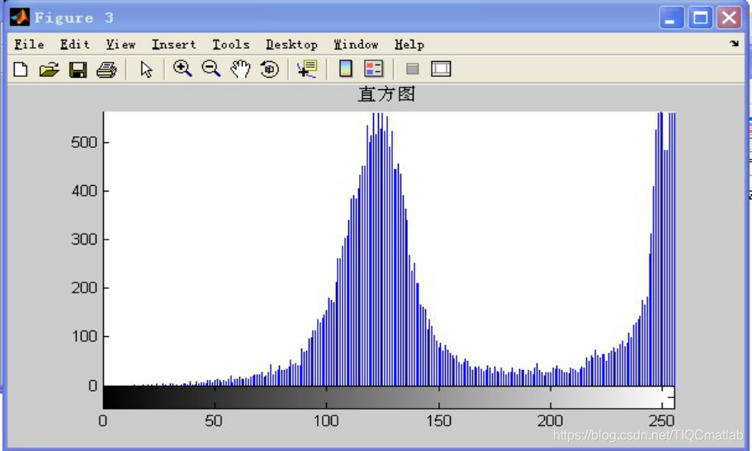Open the Desktop menu
752x451 pixels.
coord(291,45)
